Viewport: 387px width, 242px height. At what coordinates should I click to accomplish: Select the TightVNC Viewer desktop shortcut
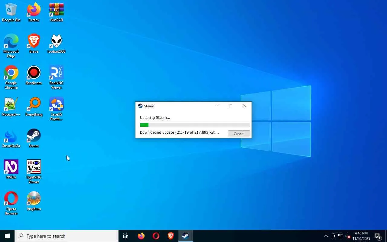click(34, 172)
